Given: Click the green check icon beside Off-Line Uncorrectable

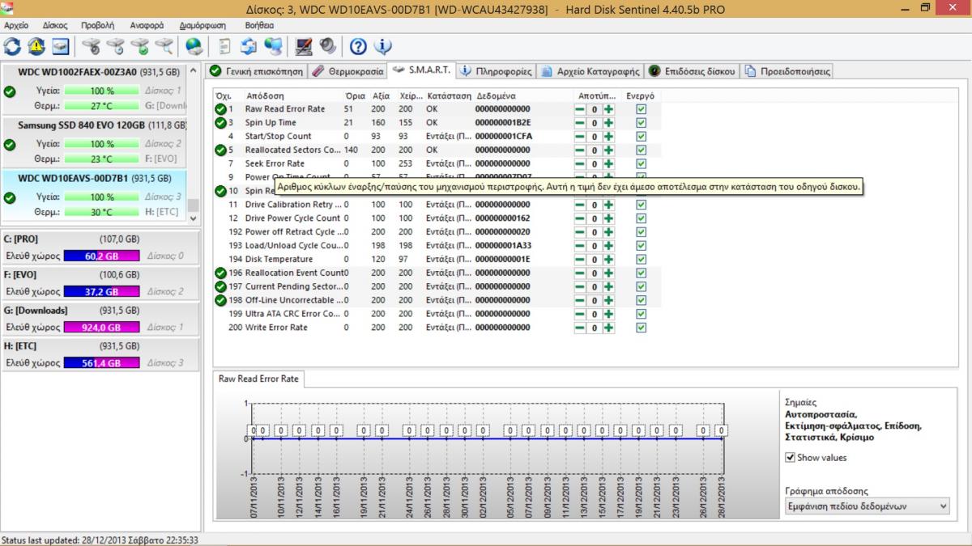Looking at the screenshot, I should pyautogui.click(x=220, y=300).
